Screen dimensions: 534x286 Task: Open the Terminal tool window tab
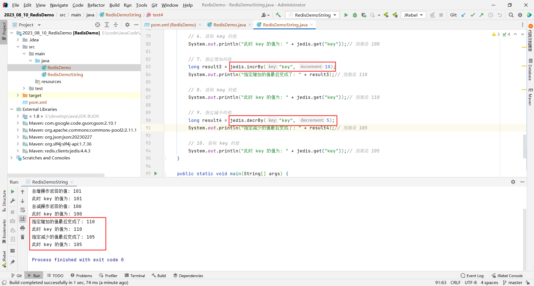(x=135, y=276)
